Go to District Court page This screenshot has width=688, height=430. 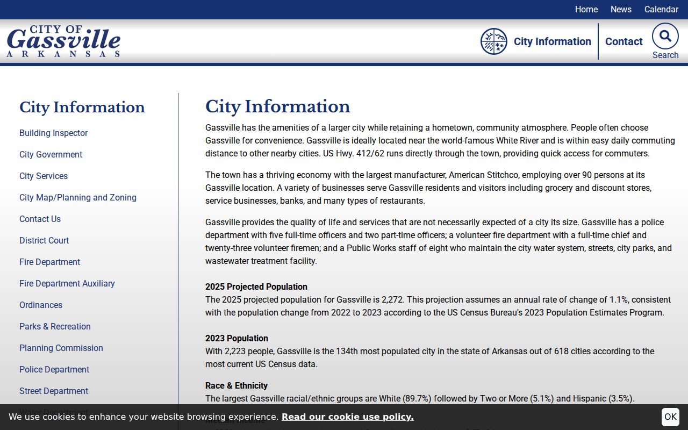click(44, 240)
